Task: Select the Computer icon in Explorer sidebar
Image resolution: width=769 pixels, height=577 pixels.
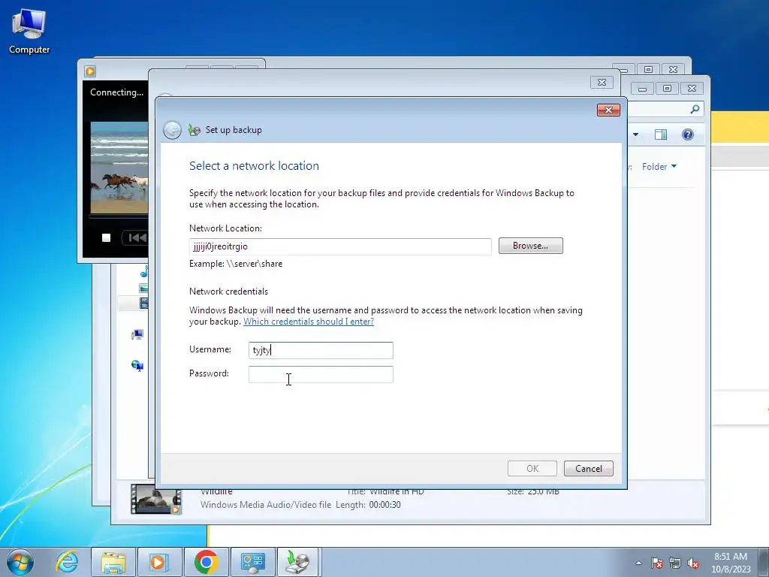Action: pos(137,334)
